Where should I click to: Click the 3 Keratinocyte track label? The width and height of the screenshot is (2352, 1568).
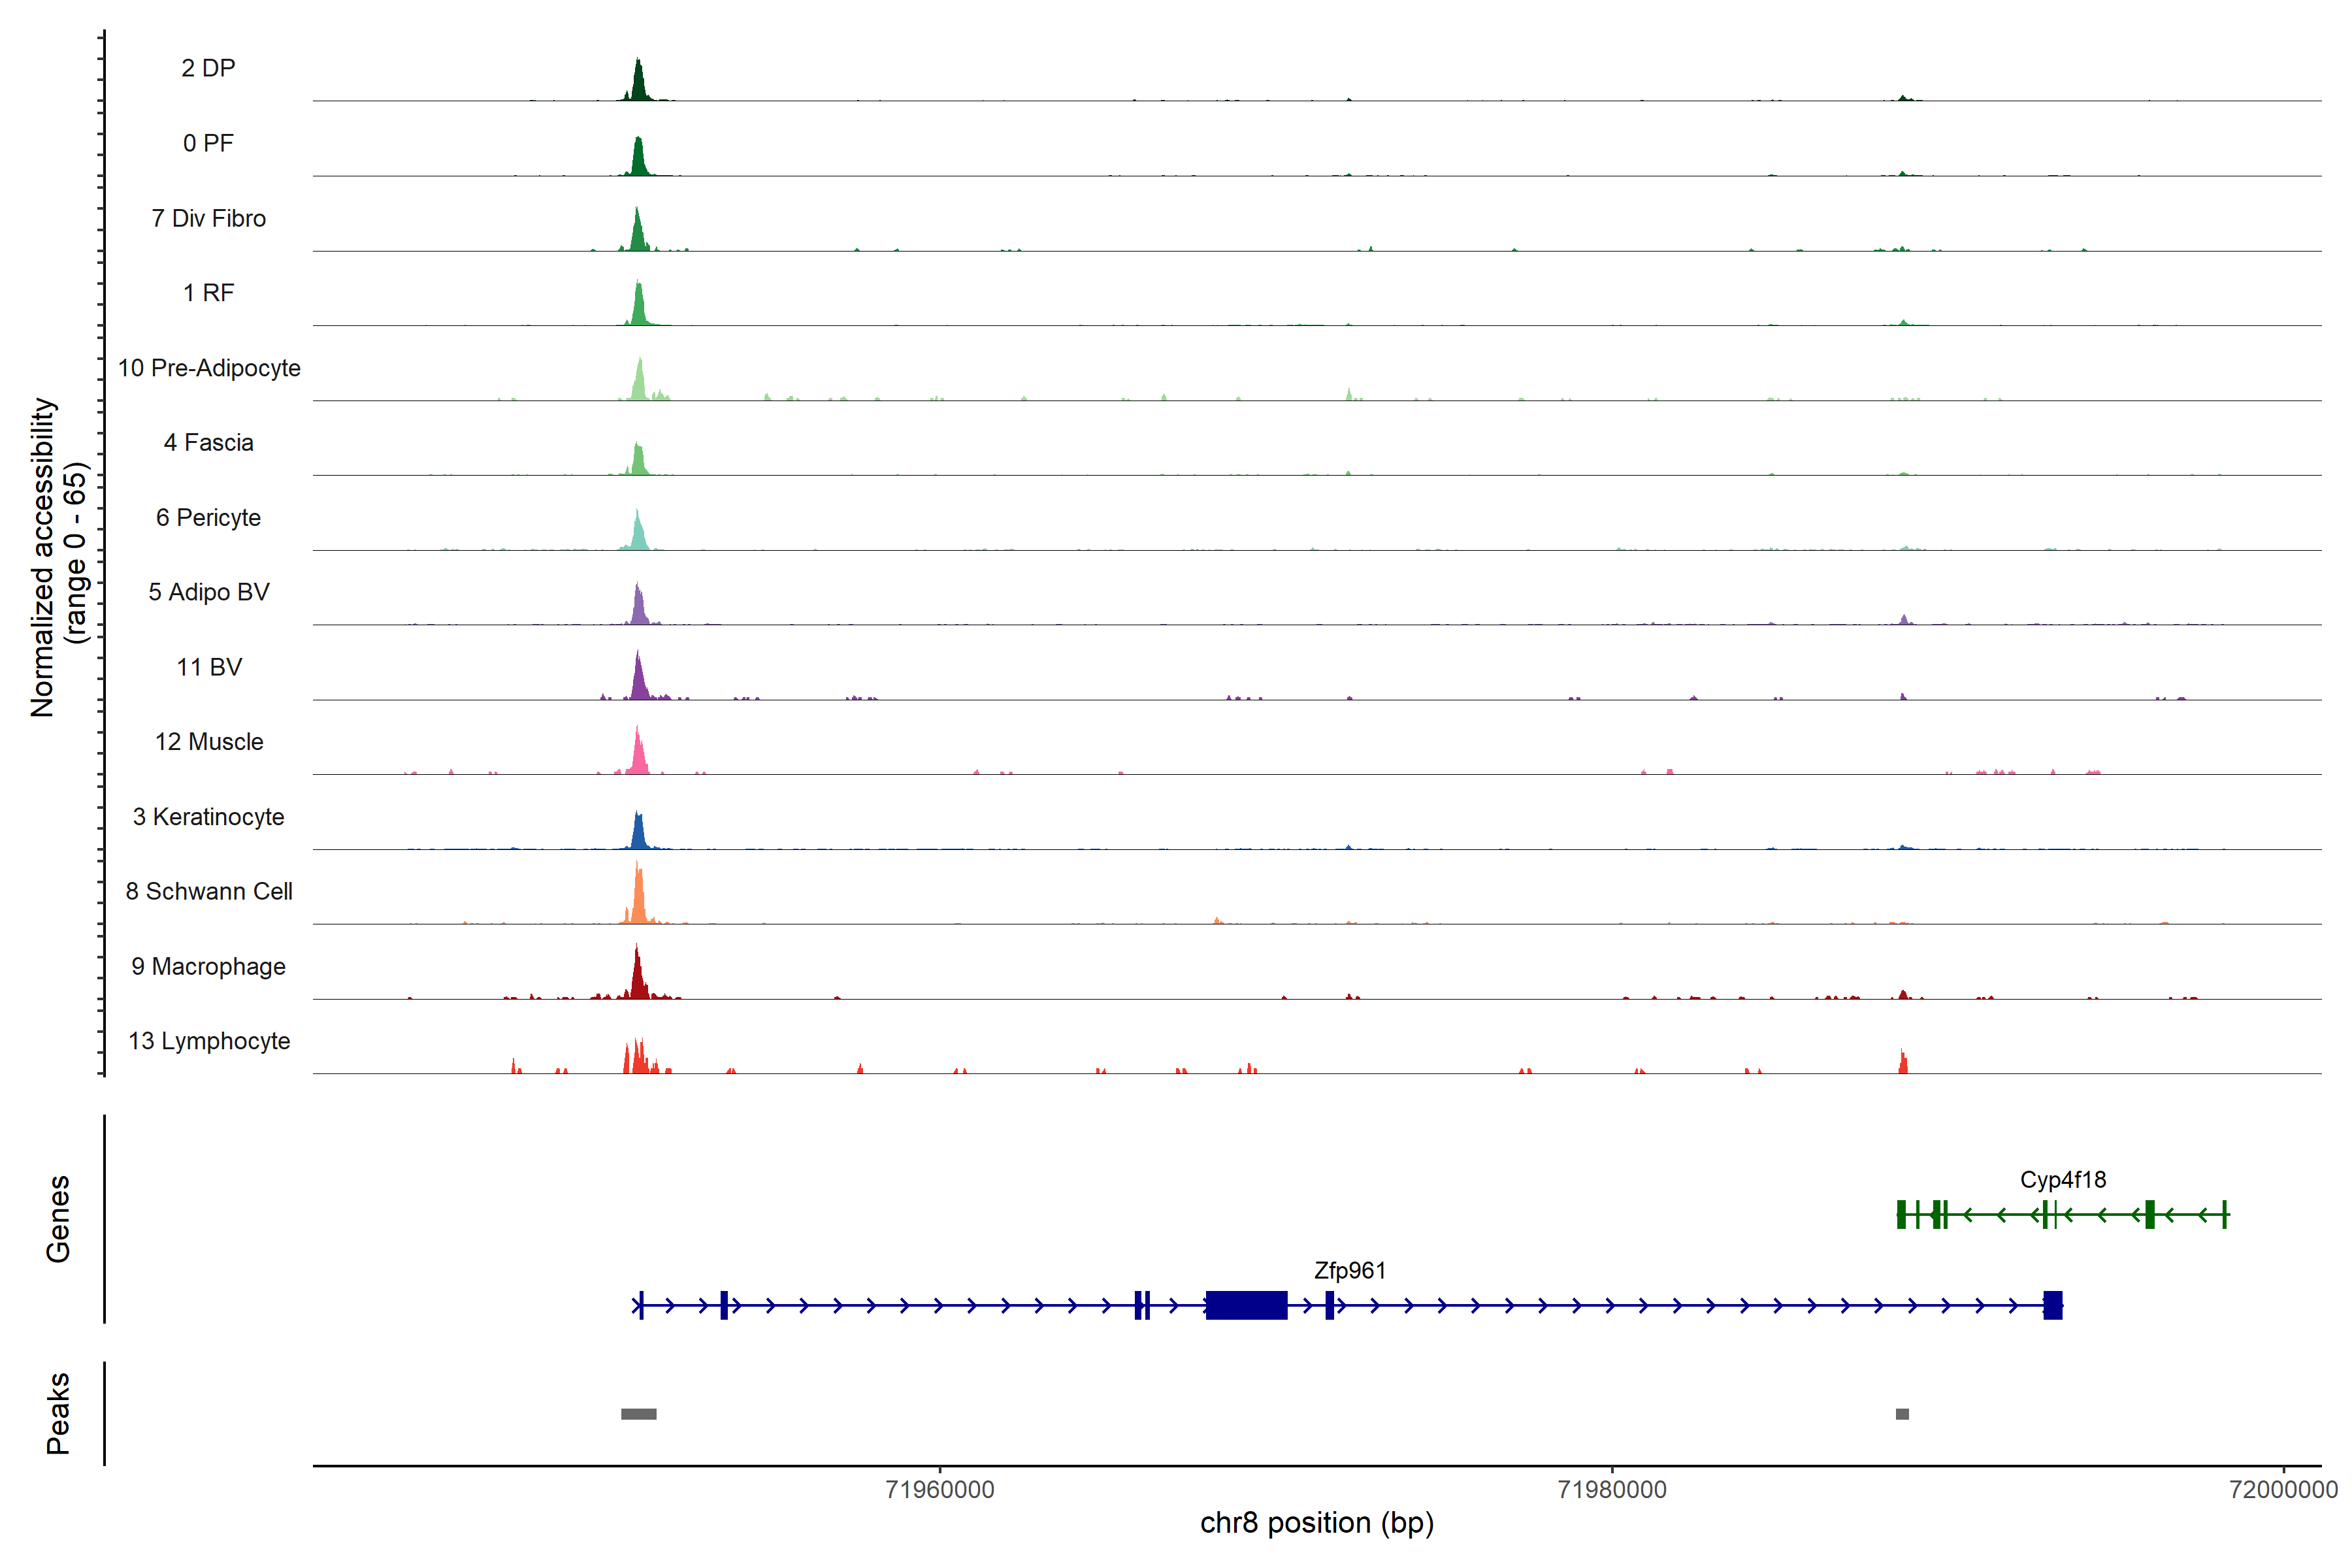208,817
